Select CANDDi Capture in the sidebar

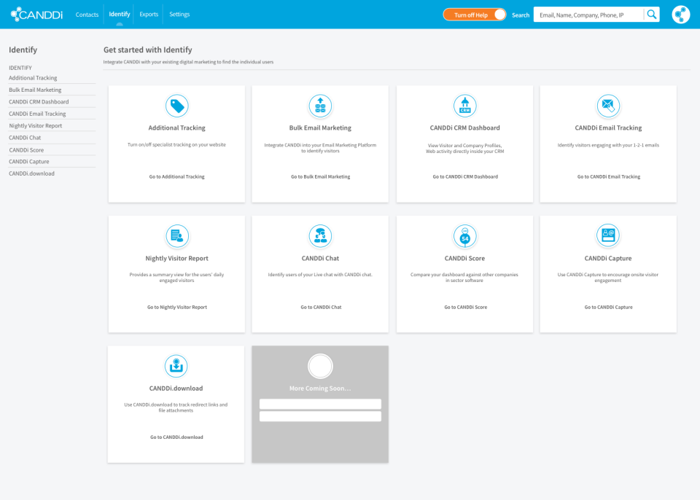point(29,162)
